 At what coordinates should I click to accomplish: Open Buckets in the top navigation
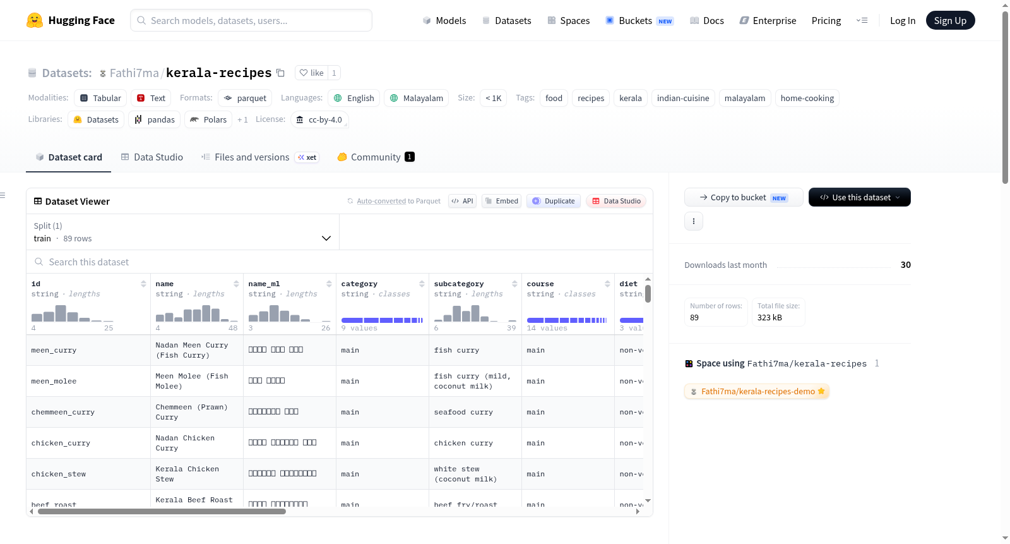[x=639, y=21]
